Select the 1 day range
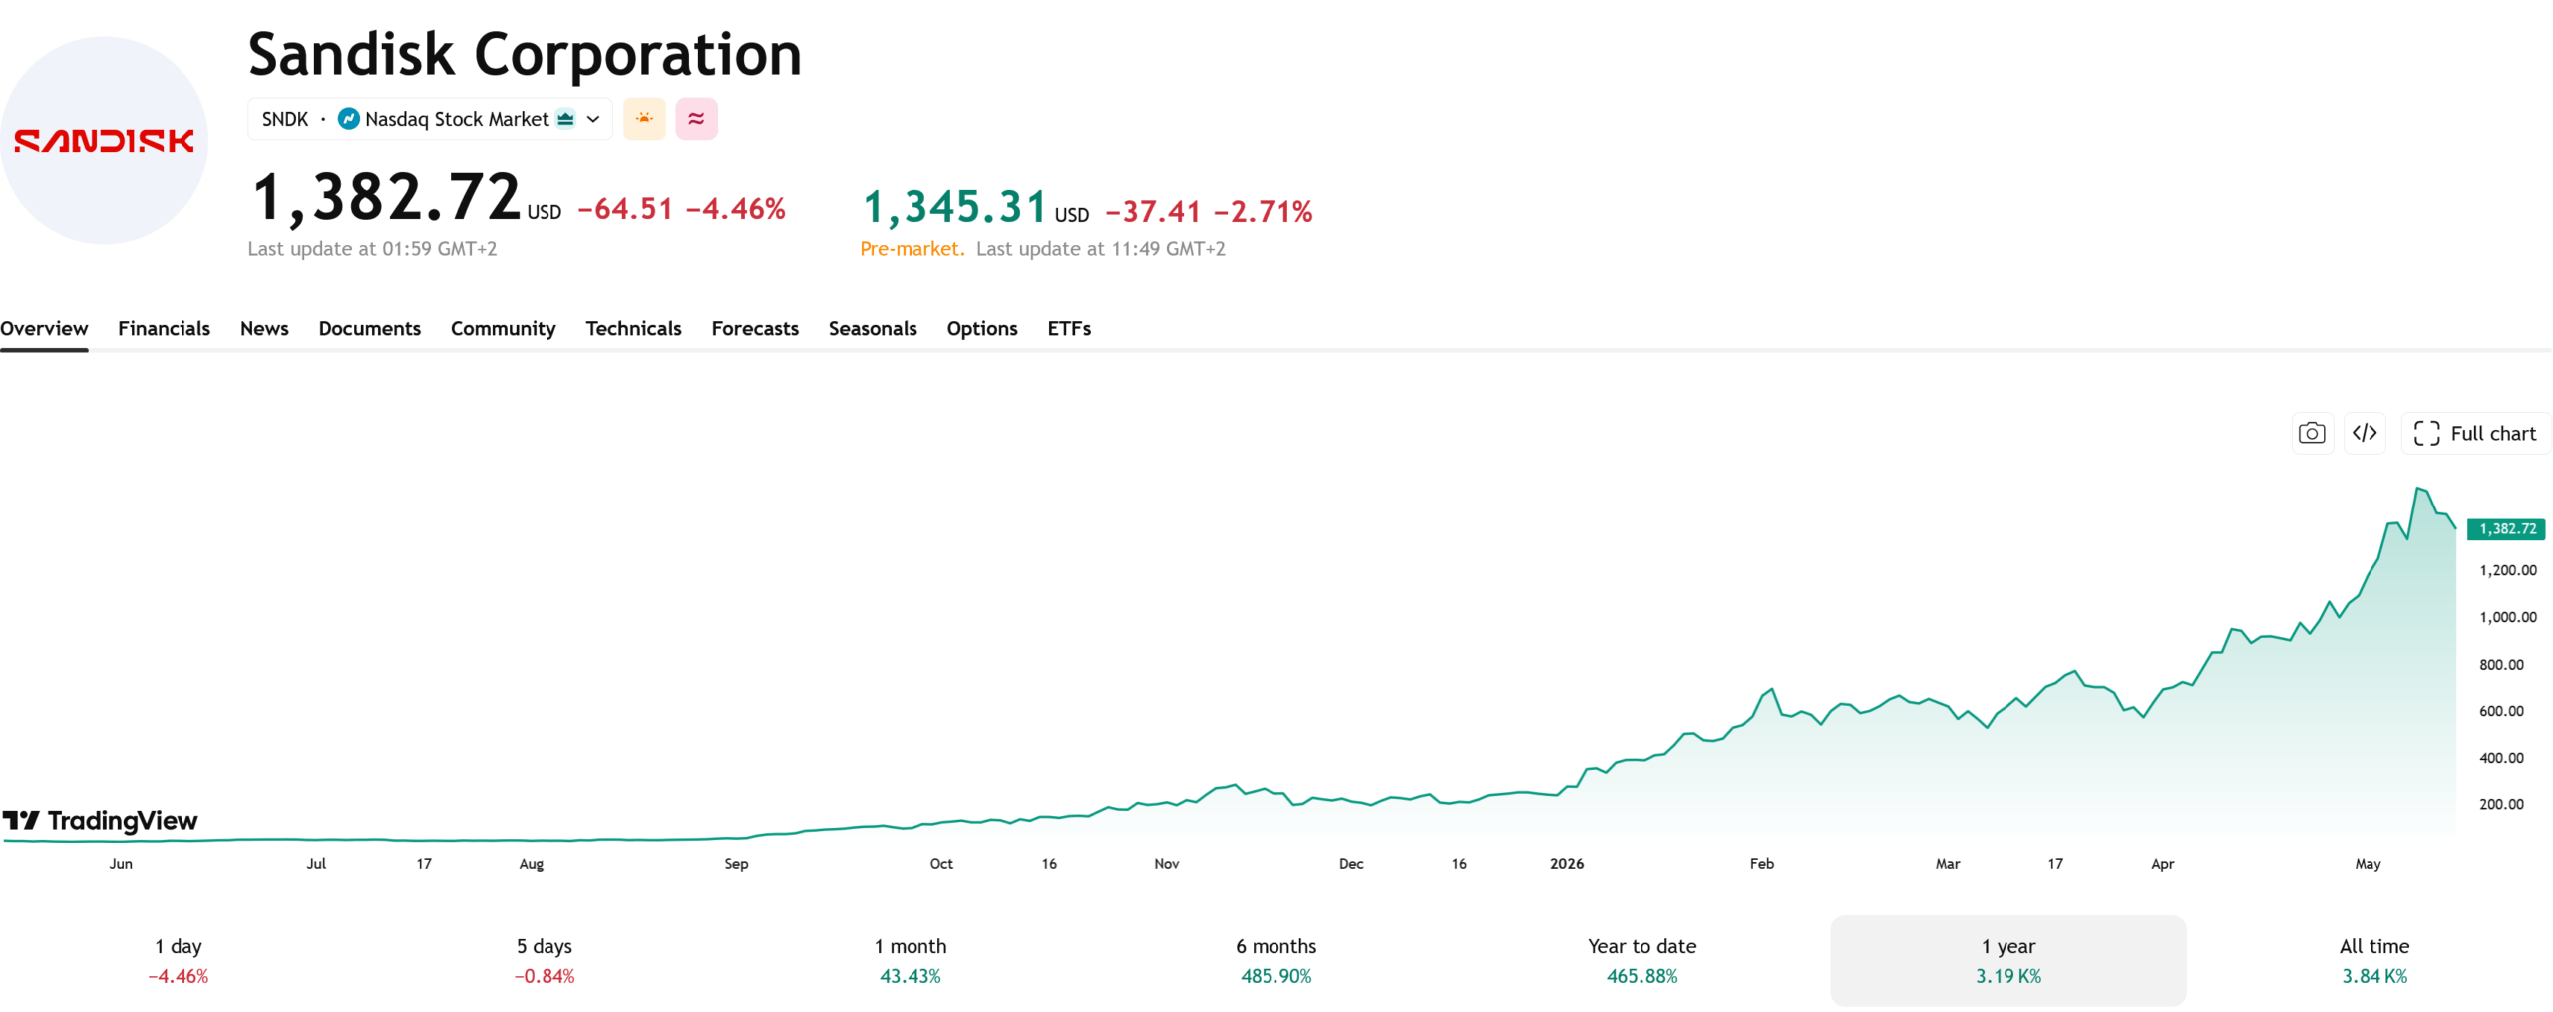The height and width of the screenshot is (1012, 2553). pyautogui.click(x=179, y=960)
